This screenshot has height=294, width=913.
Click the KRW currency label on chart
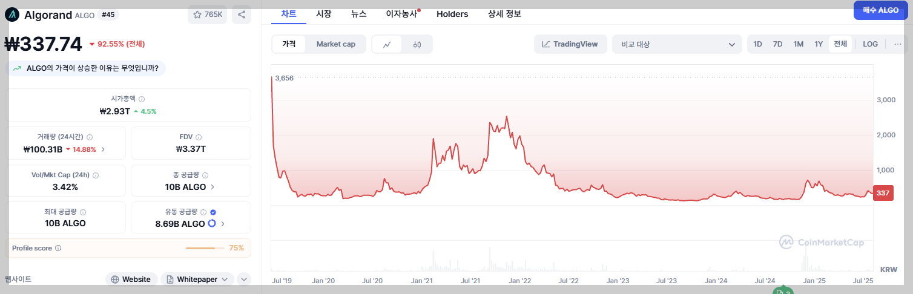[x=889, y=269]
